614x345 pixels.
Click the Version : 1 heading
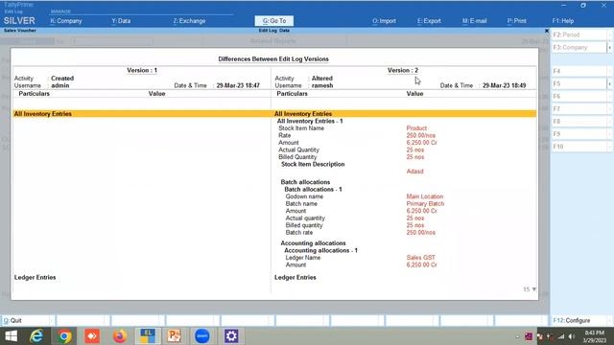tap(142, 70)
